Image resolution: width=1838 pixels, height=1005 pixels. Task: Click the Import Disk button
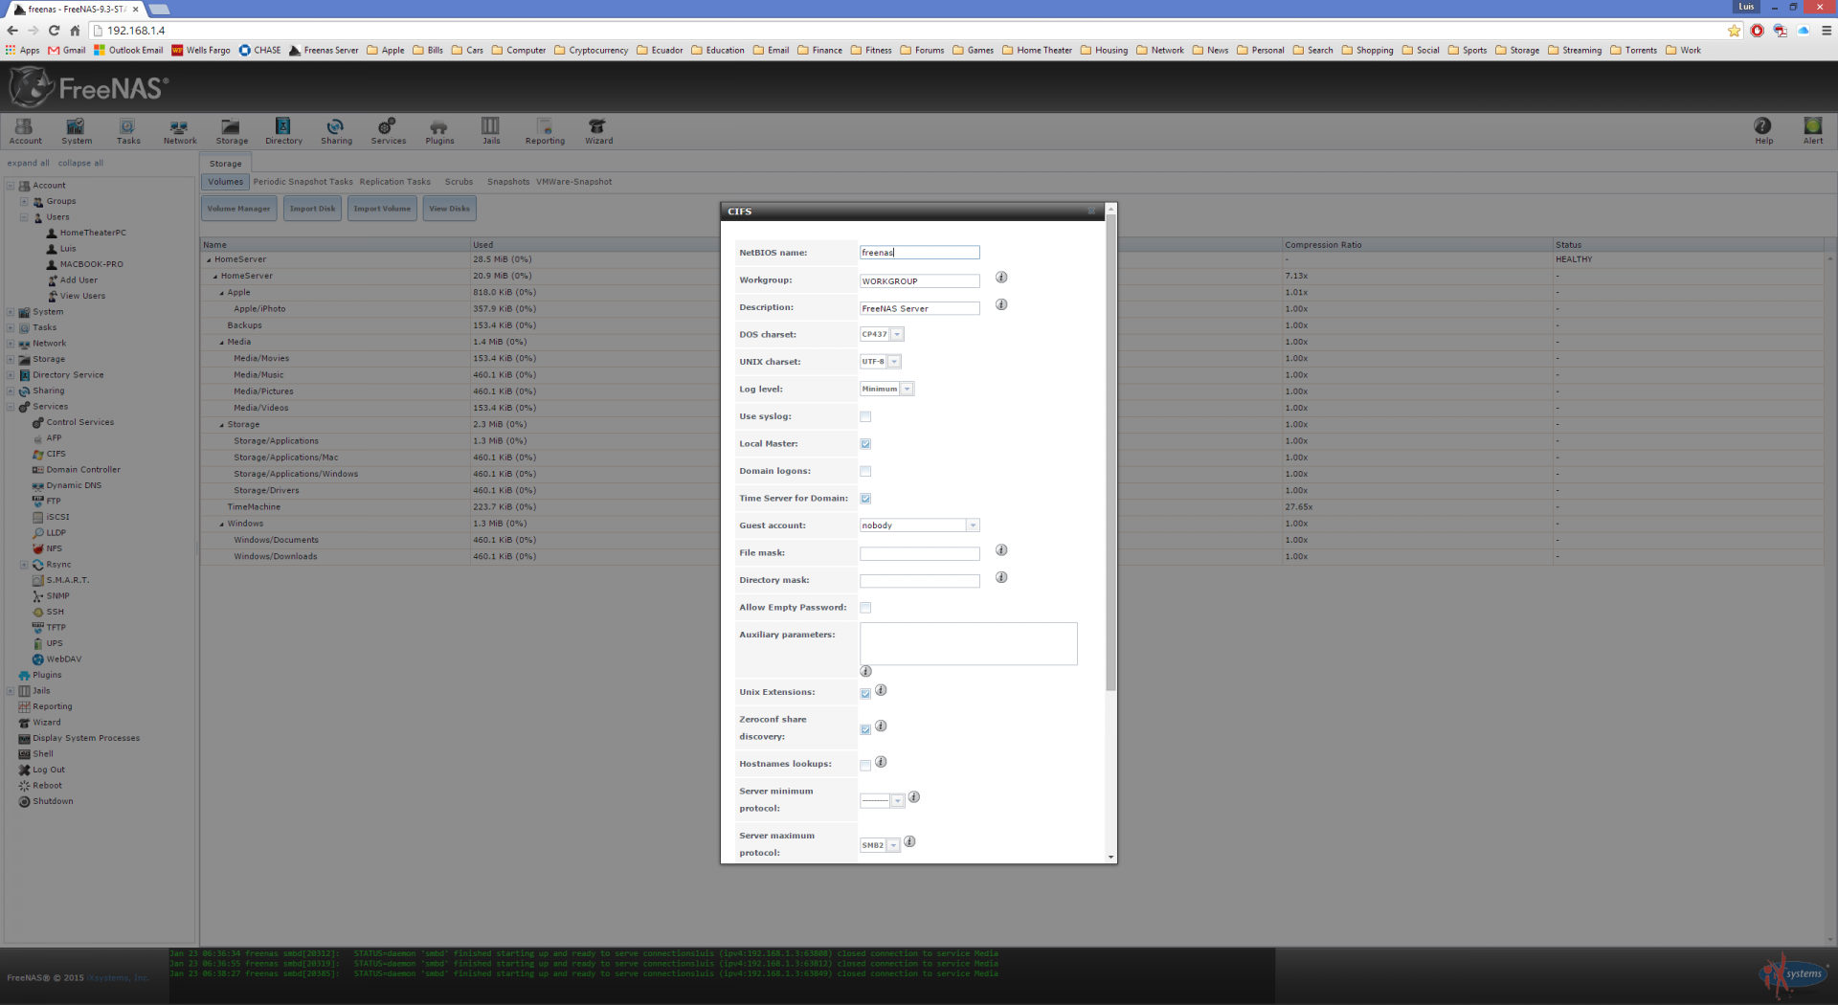click(x=313, y=209)
